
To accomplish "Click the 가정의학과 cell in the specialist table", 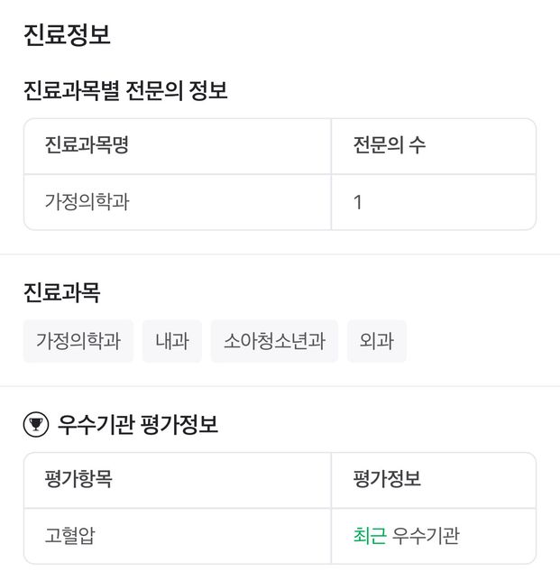I will click(87, 202).
